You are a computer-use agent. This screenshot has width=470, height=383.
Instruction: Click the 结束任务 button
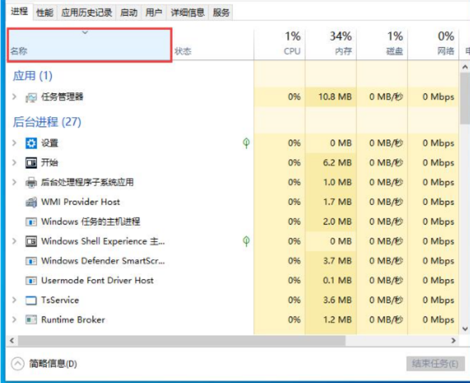point(435,364)
